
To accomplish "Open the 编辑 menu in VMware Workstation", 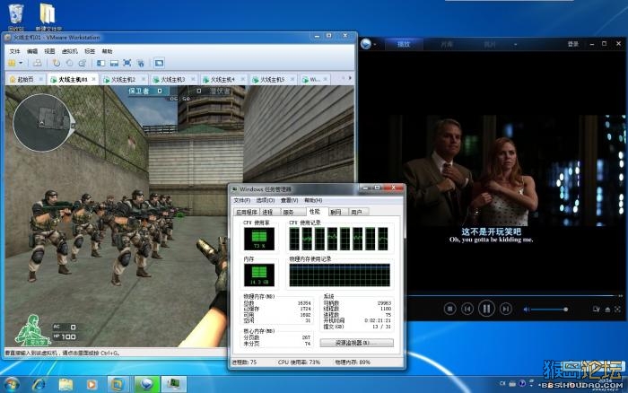I will coord(32,51).
